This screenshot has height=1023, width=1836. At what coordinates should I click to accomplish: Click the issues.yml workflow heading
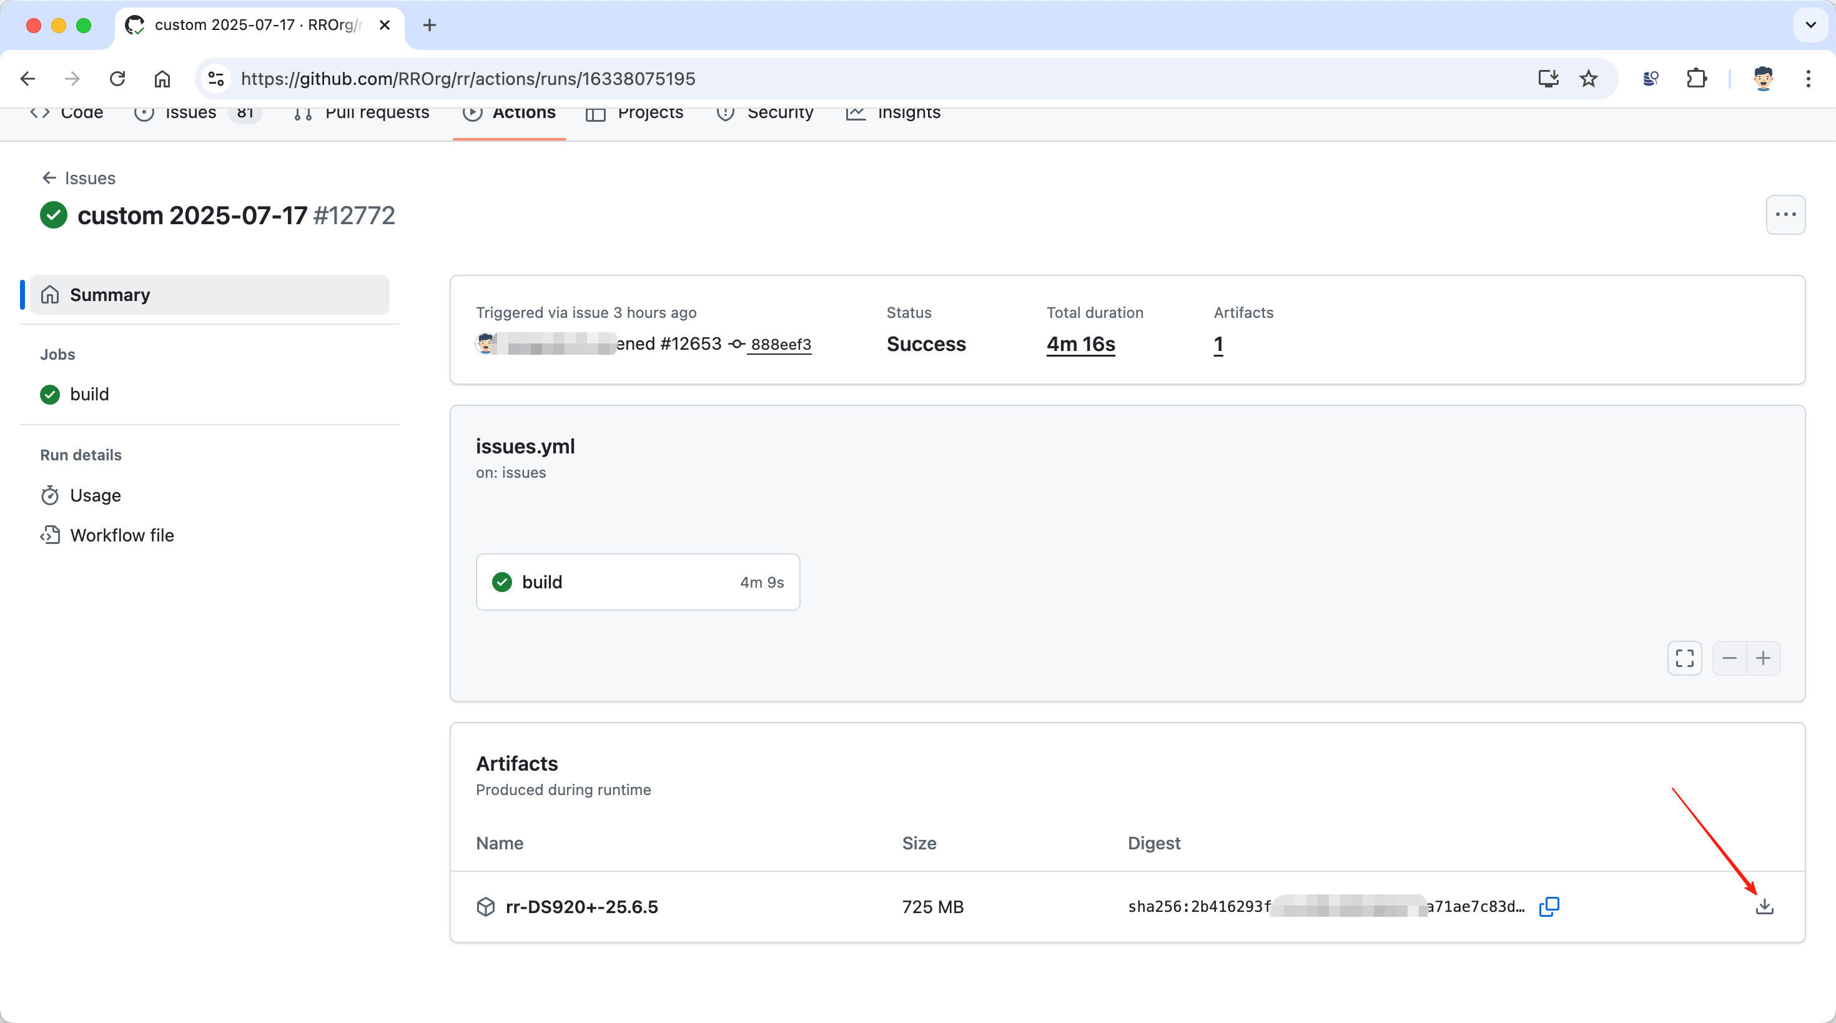[525, 447]
